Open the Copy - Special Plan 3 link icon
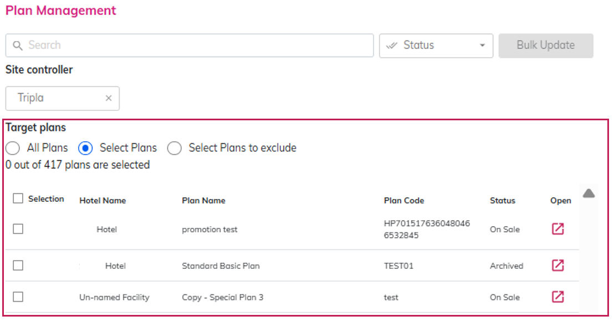This screenshot has height=321, width=614. pyautogui.click(x=557, y=297)
